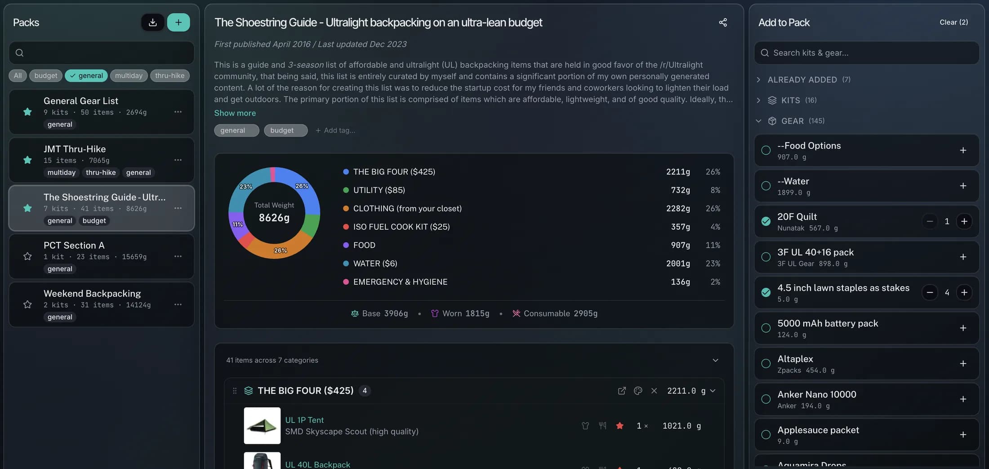Favorite the Weekend Backpacking pack
The width and height of the screenshot is (989, 469).
point(27,304)
